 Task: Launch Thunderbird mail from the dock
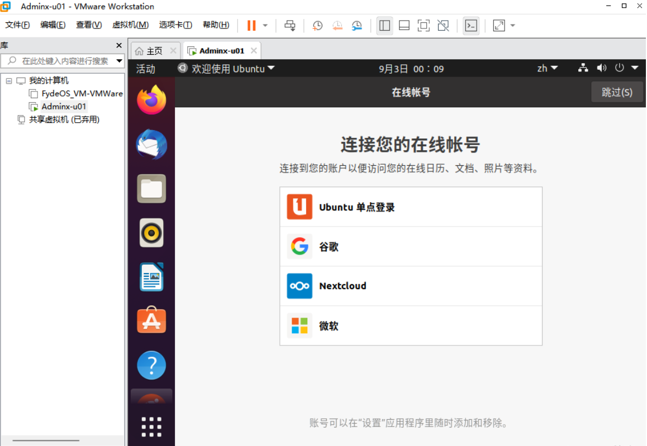(x=151, y=144)
